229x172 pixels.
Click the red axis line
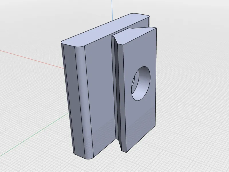click(32, 59)
